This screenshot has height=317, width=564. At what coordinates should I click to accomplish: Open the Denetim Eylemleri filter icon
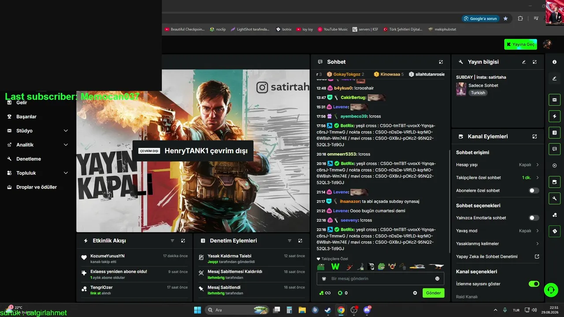click(x=289, y=241)
